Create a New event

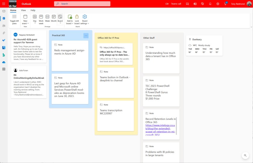click(x=25, y=19)
